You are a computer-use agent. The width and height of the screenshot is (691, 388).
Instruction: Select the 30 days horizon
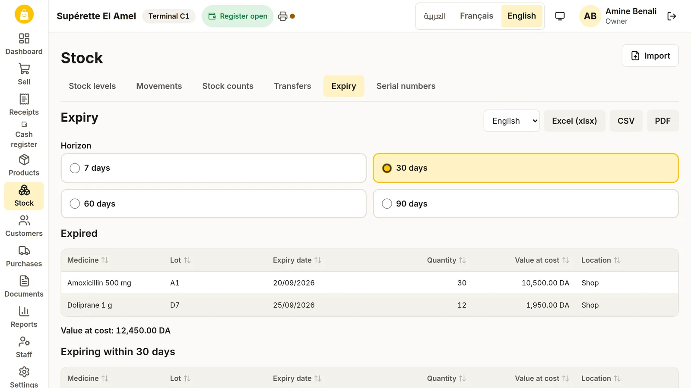pos(526,168)
